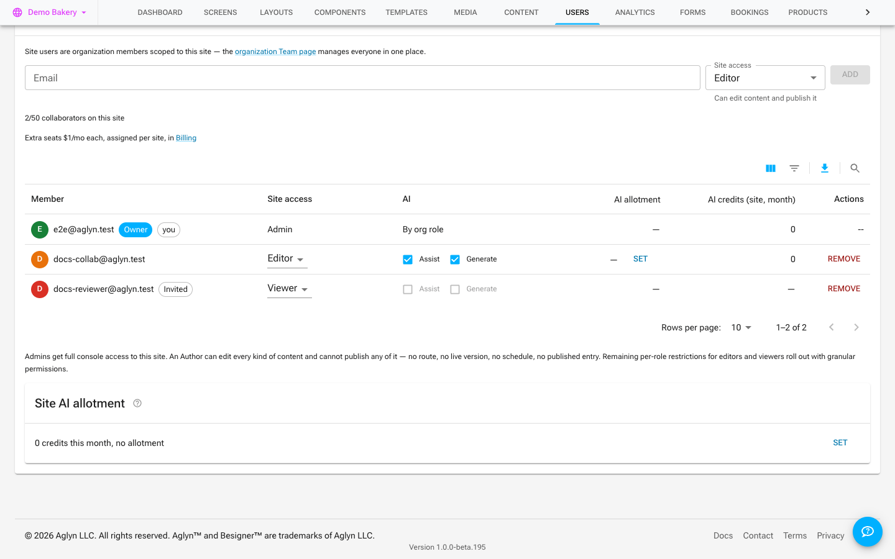This screenshot has width=895, height=559.
Task: Toggle Generate checkbox for docs-reviewer
Action: coord(455,289)
